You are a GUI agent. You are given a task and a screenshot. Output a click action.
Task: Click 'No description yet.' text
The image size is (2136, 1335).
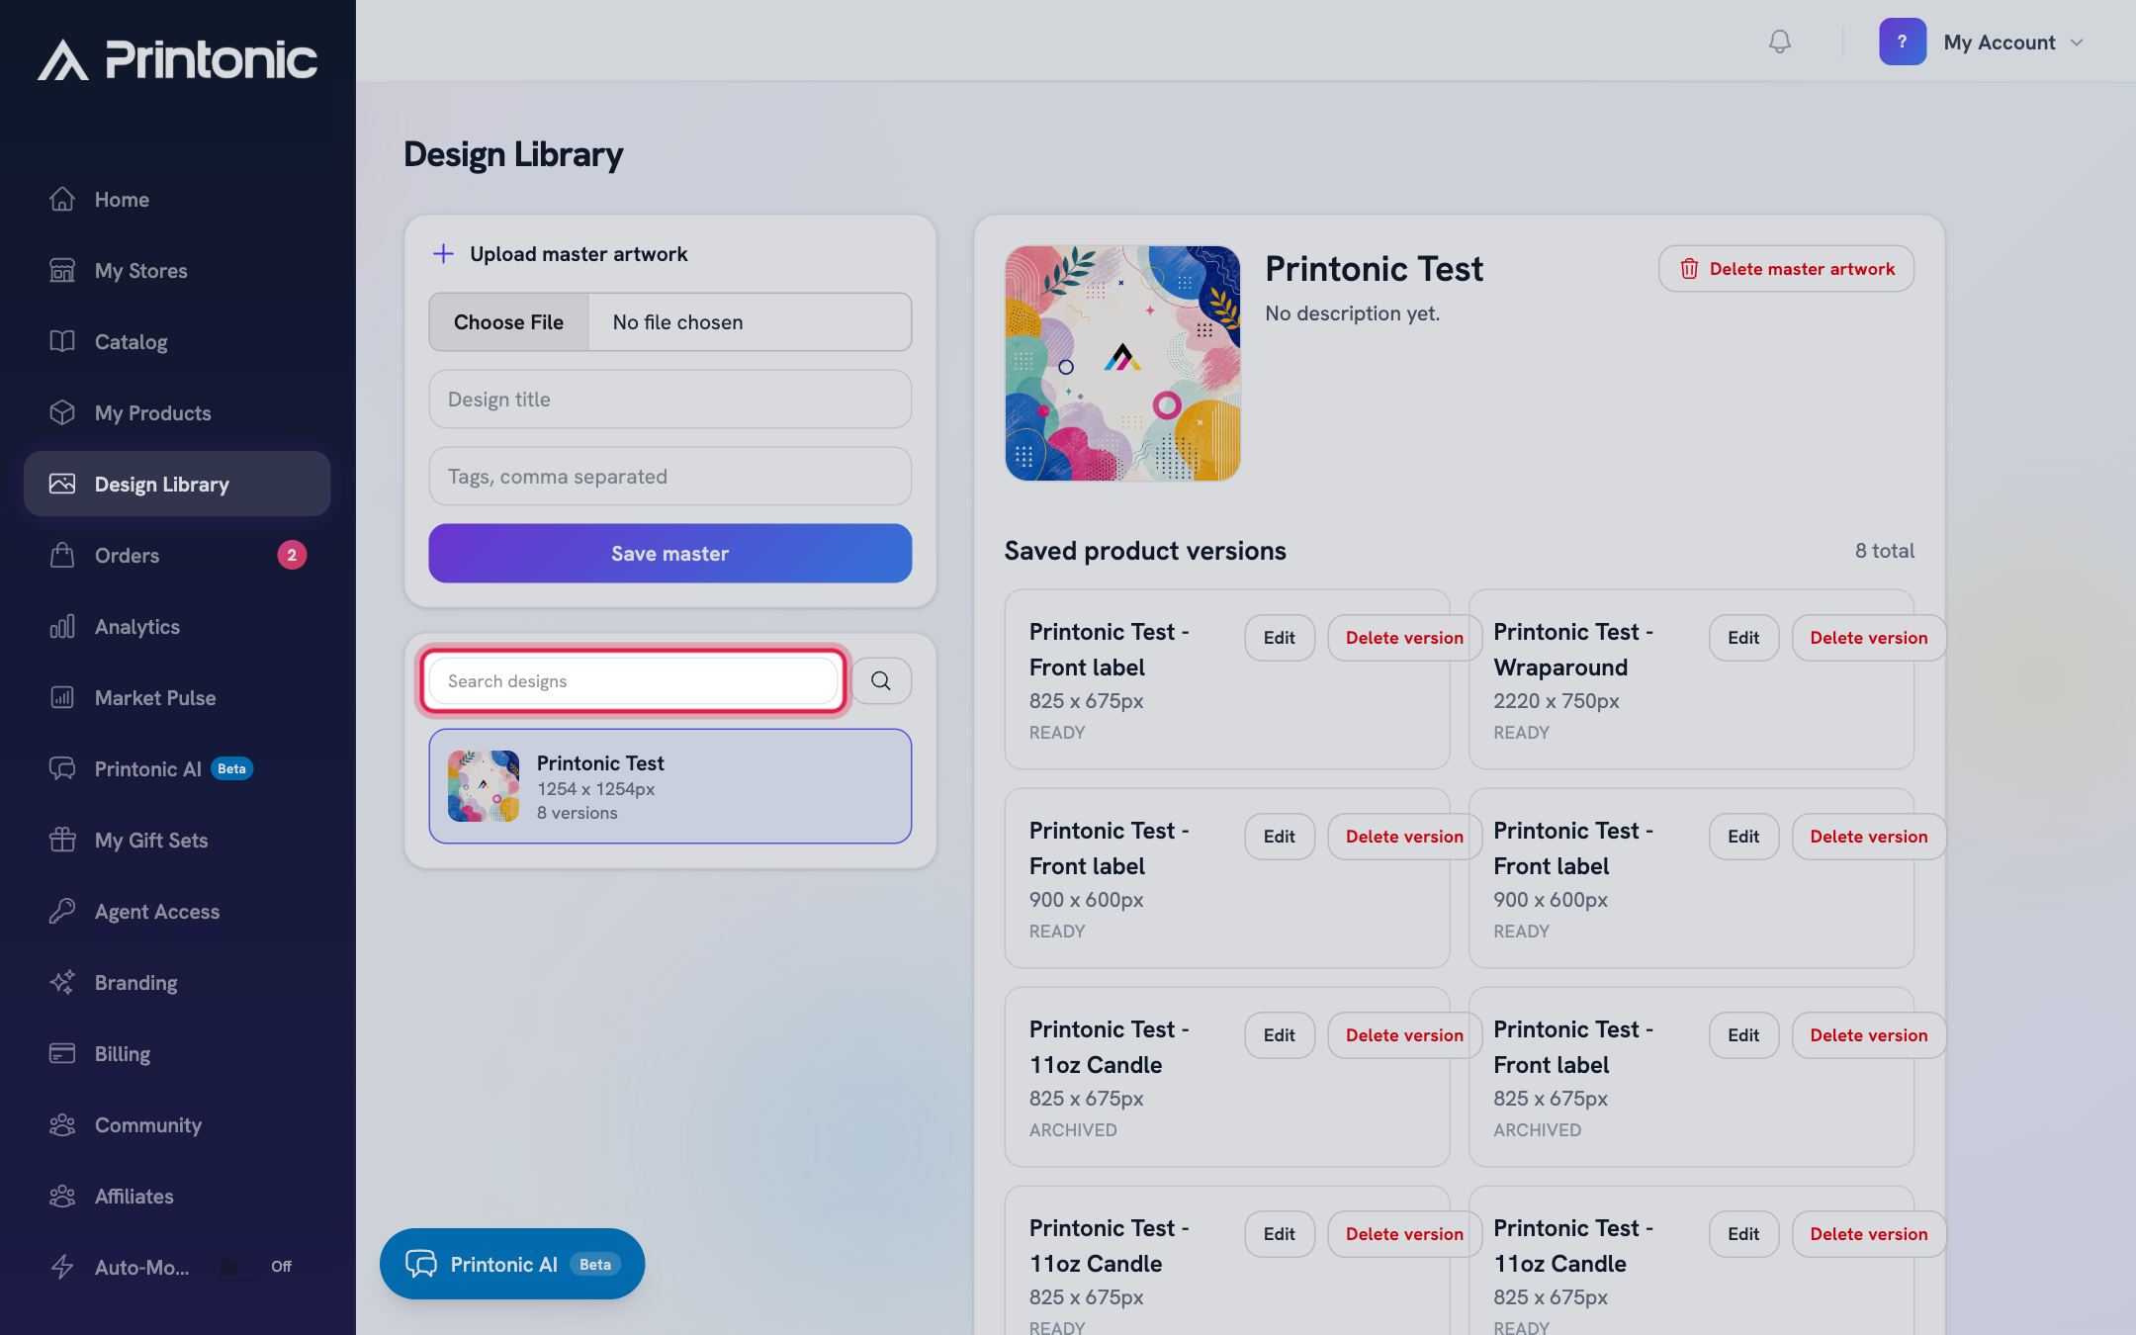pyautogui.click(x=1352, y=313)
